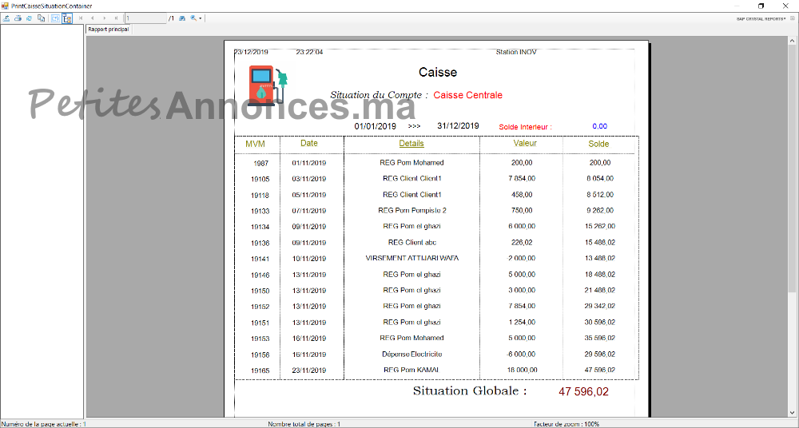Click balance 30 596,02
Image resolution: width=799 pixels, height=428 pixels.
click(600, 322)
